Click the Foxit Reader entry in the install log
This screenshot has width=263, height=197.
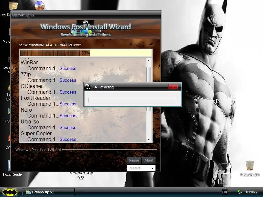(36, 98)
